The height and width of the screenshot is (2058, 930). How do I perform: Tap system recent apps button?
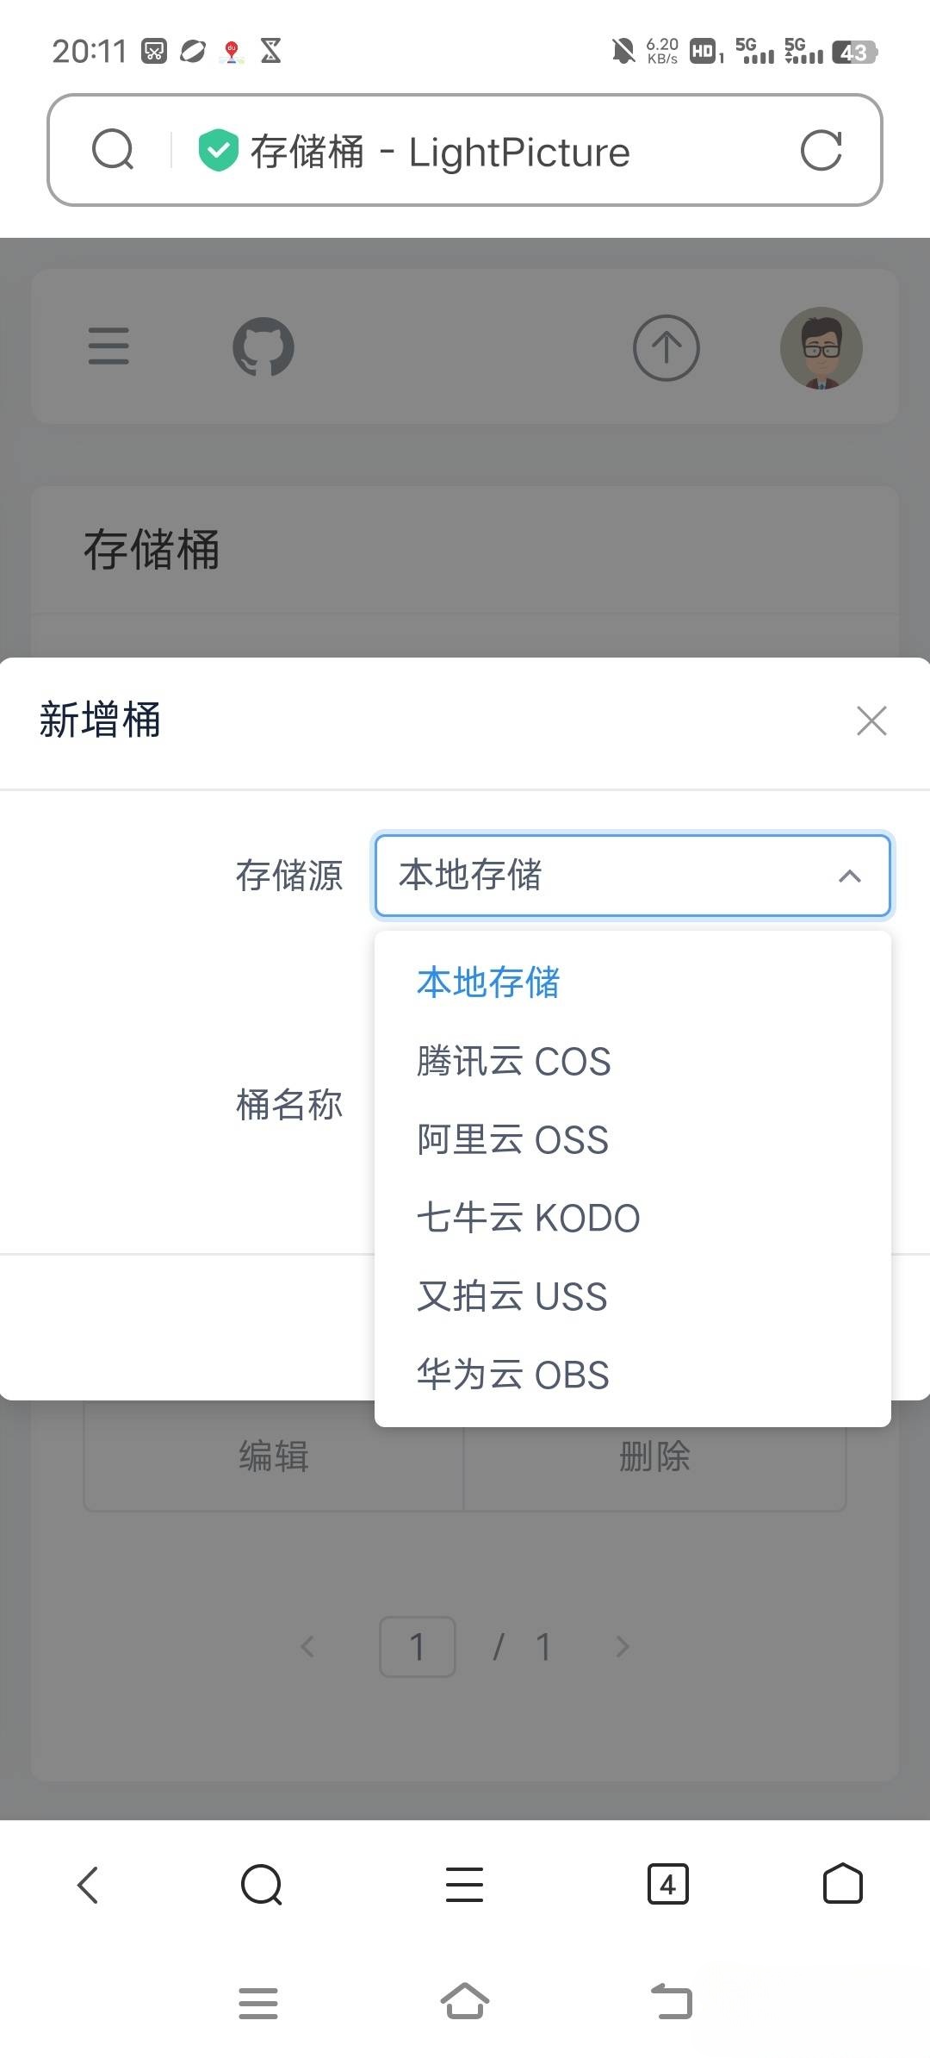pos(258,2003)
